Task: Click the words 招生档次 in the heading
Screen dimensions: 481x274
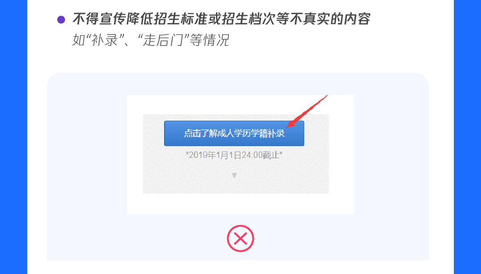Action: click(248, 19)
